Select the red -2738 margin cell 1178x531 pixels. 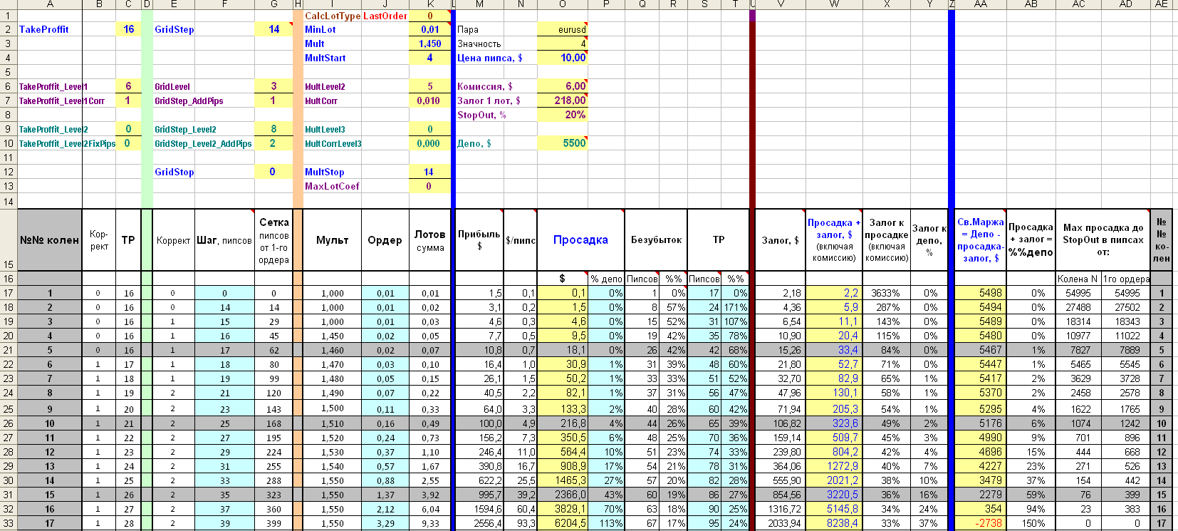pos(981,523)
